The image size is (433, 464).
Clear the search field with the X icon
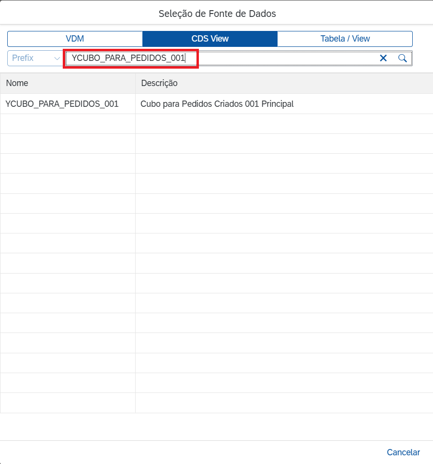(x=383, y=58)
